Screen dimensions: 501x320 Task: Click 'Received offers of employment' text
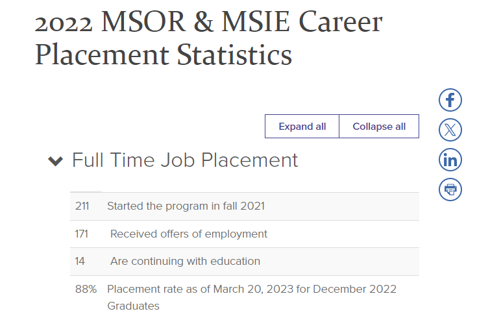pyautogui.click(x=188, y=234)
